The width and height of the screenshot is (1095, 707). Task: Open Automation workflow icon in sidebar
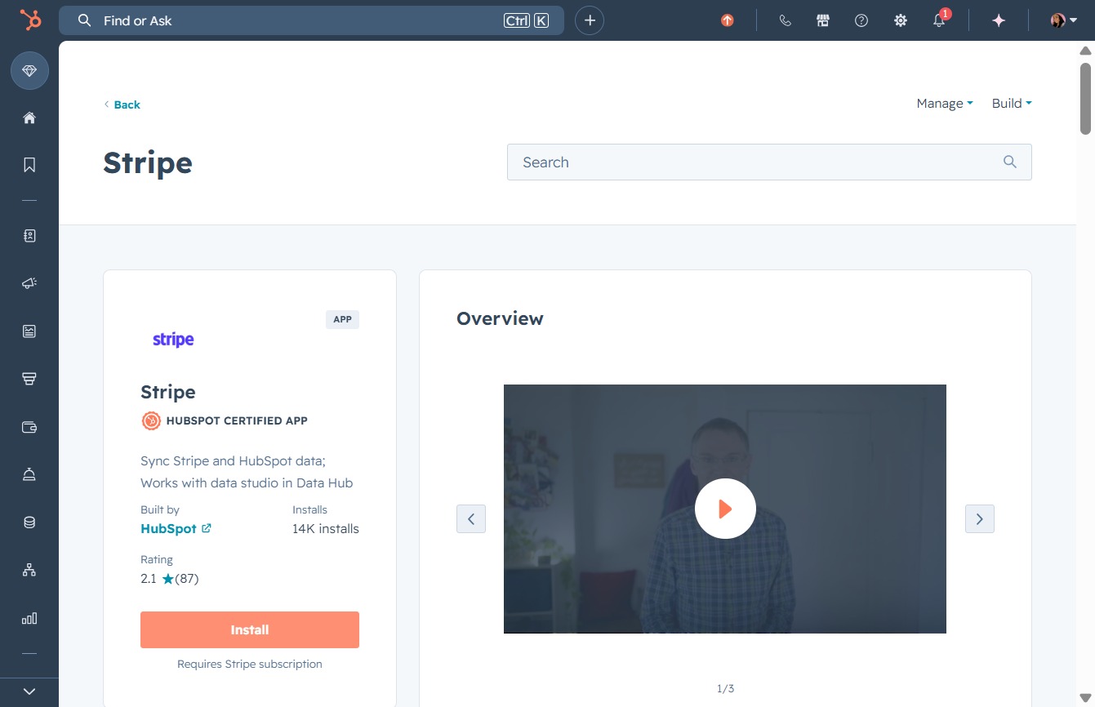pos(29,570)
